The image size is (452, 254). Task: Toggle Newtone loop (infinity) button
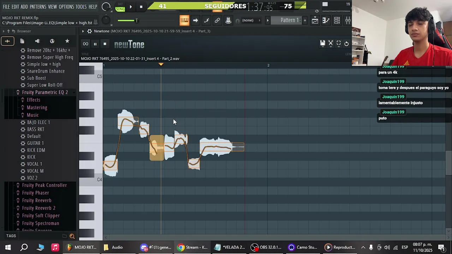85,44
